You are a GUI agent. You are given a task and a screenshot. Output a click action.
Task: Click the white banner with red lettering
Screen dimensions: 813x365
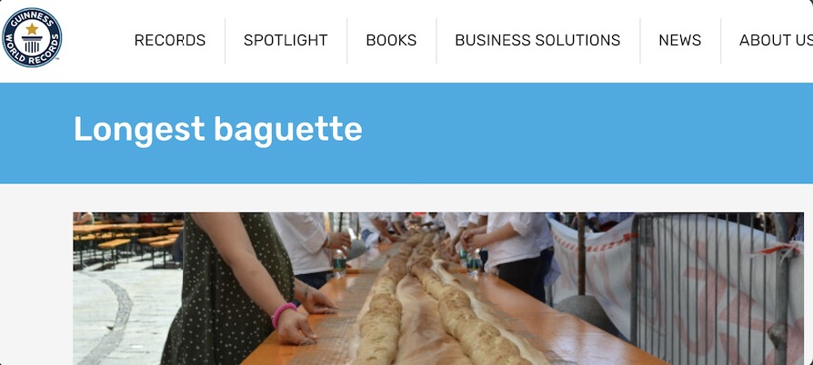pyautogui.click(x=674, y=285)
